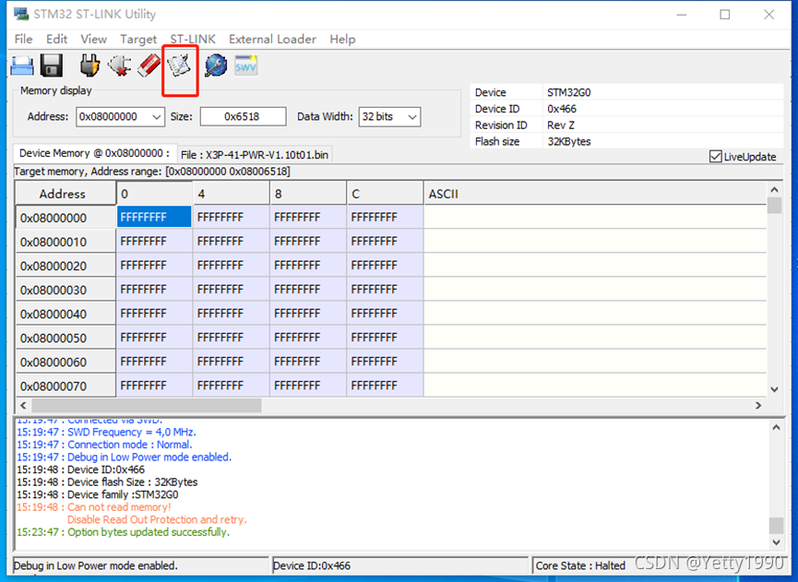Click the Open file toolbar icon
Screen dimensions: 798x582
point(22,65)
